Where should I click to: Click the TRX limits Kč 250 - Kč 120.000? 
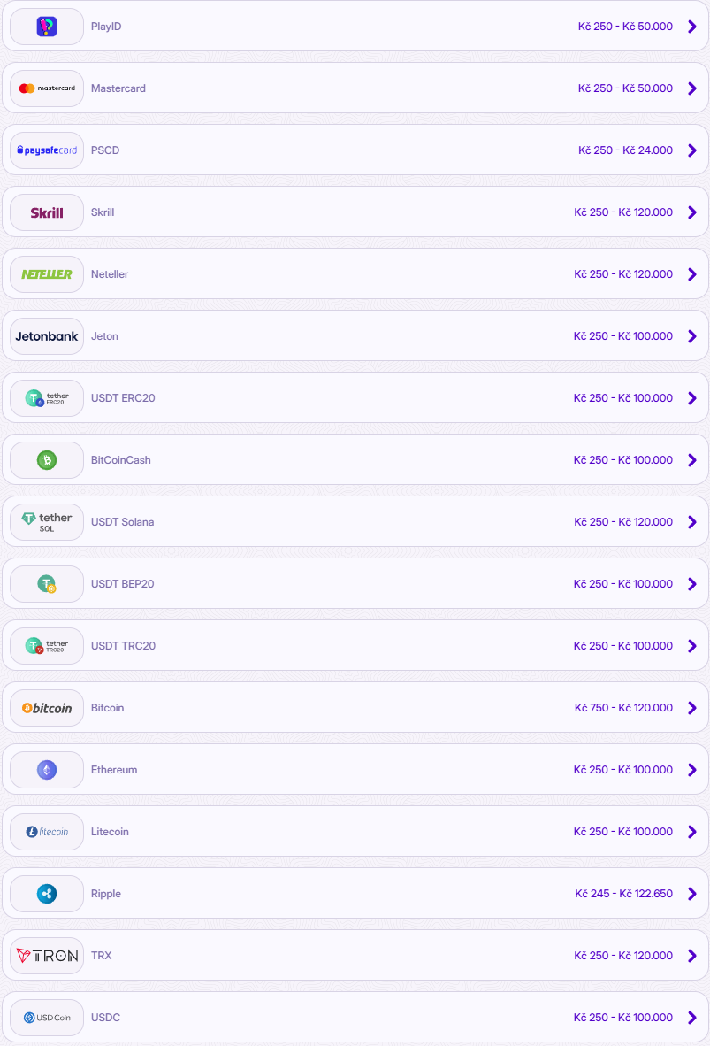[x=623, y=956]
